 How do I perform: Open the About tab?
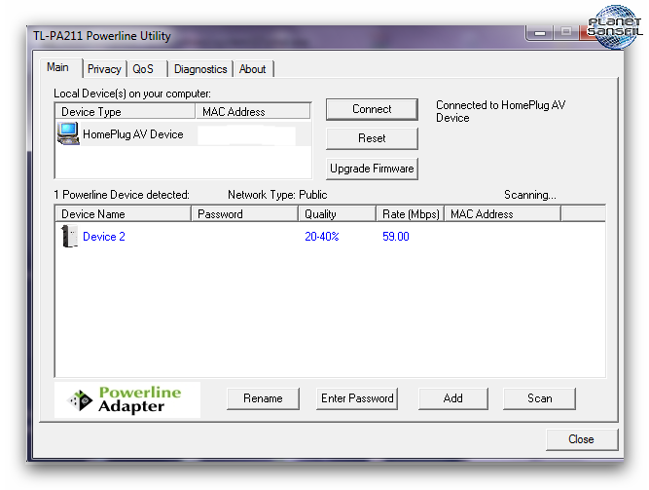point(252,69)
